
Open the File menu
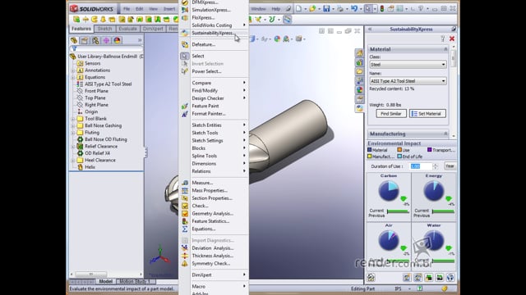(x=127, y=9)
